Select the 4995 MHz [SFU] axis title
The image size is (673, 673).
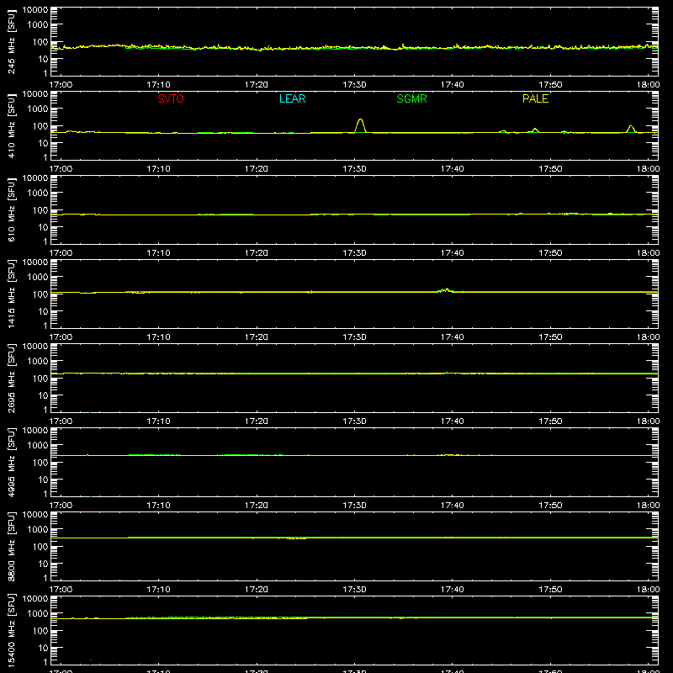pyautogui.click(x=12, y=463)
